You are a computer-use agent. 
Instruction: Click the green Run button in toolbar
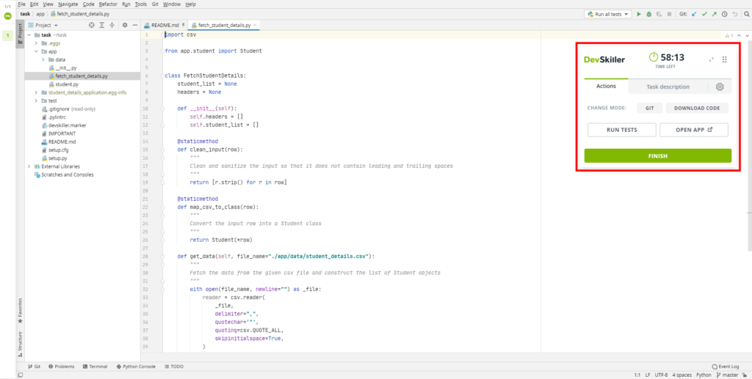[639, 14]
